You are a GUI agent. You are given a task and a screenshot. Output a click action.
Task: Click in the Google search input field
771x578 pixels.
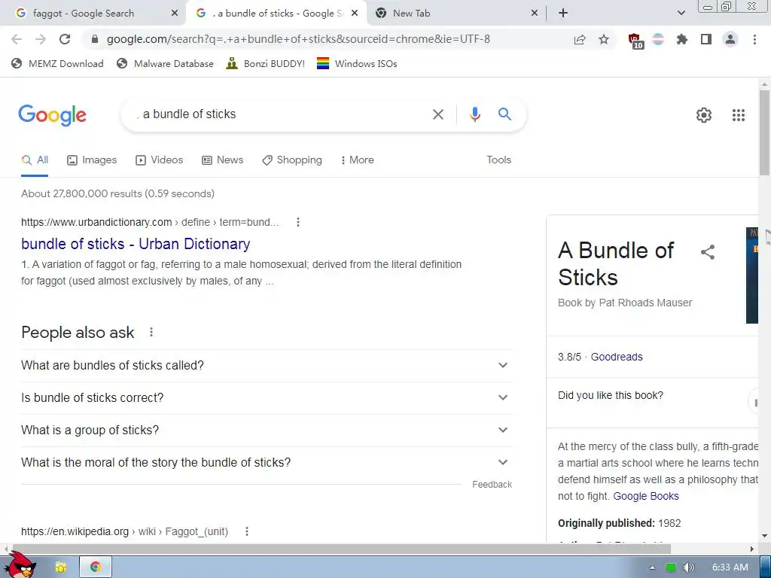pyautogui.click(x=280, y=114)
